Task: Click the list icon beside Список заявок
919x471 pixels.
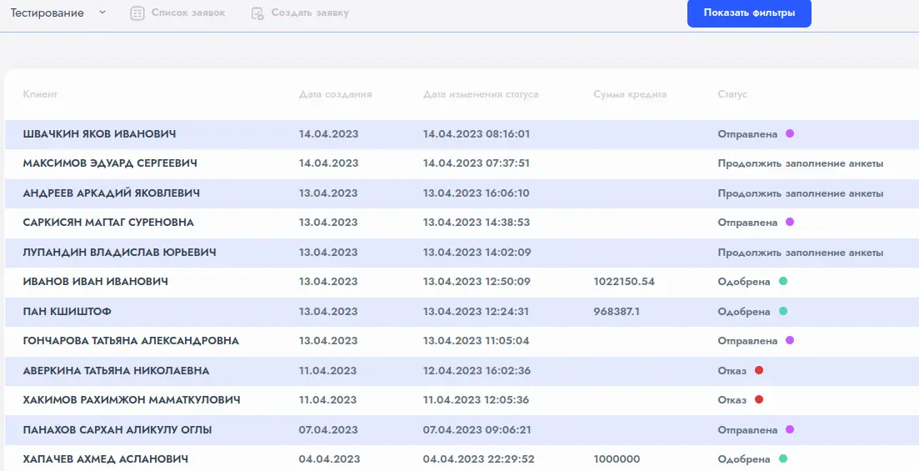Action: click(137, 13)
